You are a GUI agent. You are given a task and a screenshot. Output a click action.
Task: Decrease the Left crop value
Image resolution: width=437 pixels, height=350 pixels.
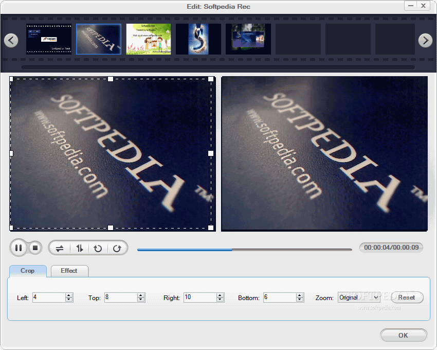(69, 300)
